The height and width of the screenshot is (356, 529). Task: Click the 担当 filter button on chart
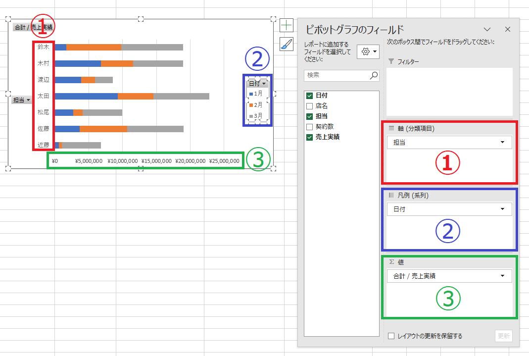coord(21,100)
